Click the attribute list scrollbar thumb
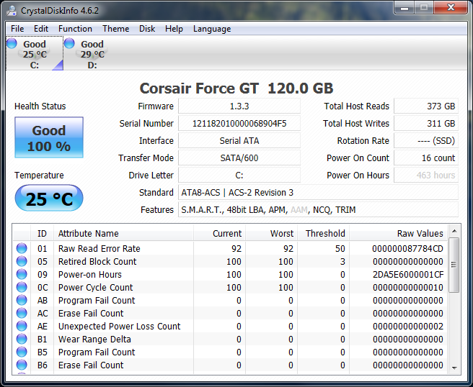This screenshot has width=473, height=387. 454,265
